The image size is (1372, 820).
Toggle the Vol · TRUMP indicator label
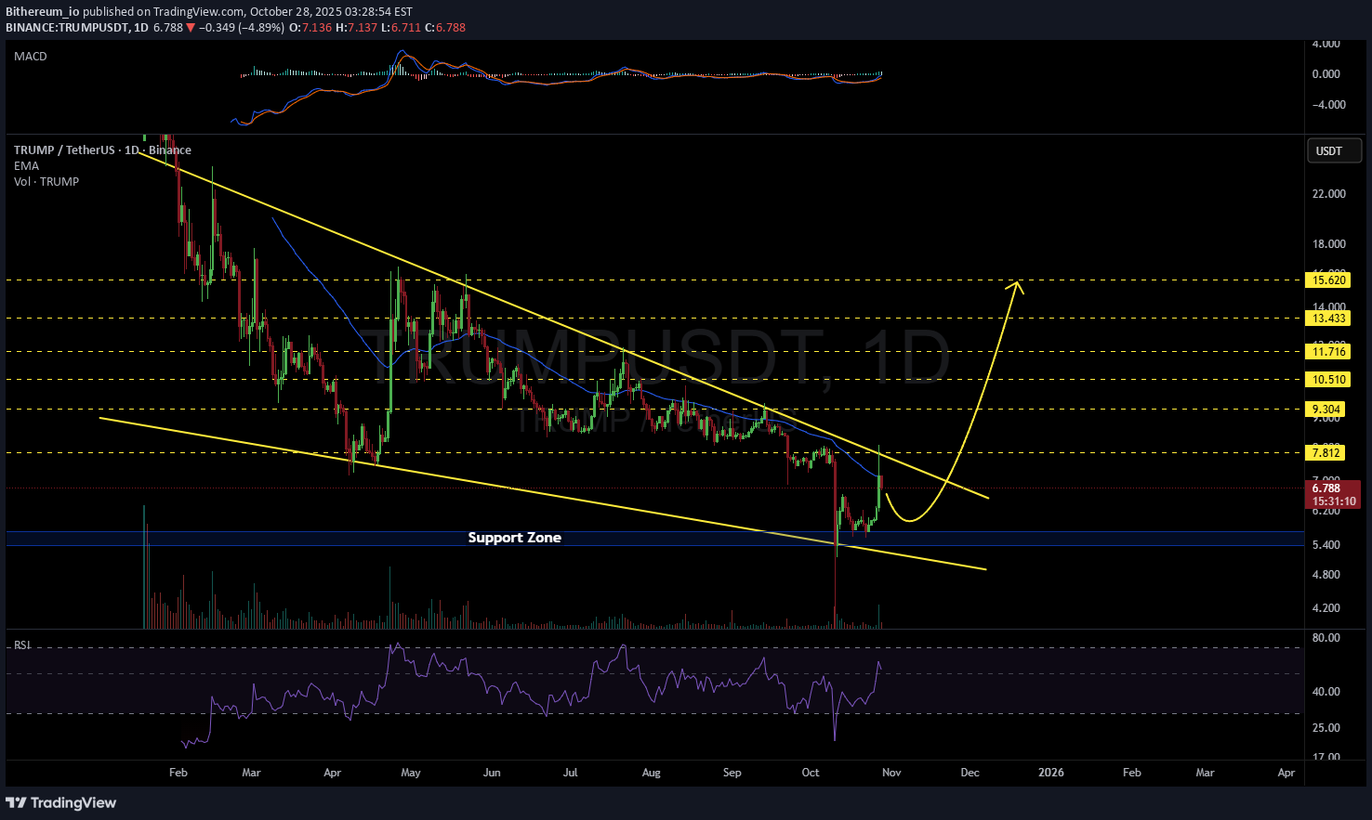[46, 182]
